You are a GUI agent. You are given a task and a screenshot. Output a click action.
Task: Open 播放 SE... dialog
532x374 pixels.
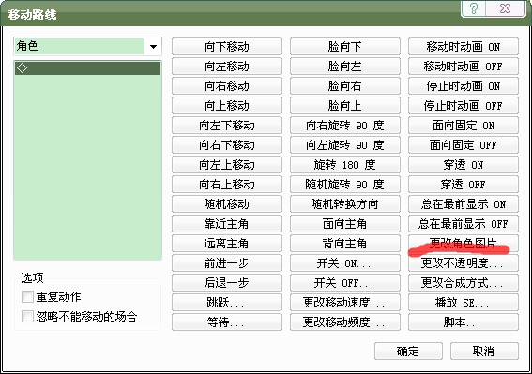(464, 302)
